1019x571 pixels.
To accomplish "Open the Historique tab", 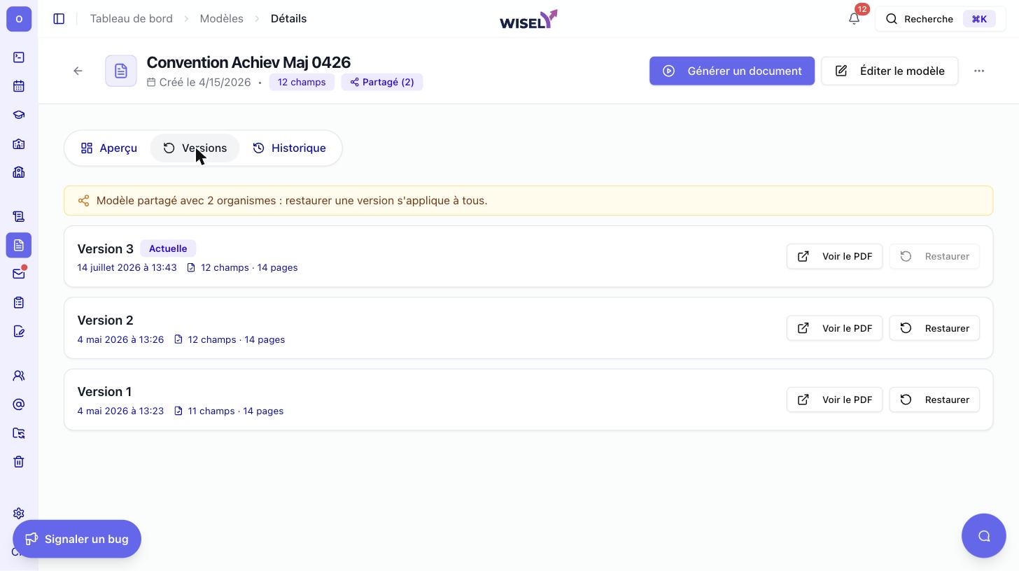I will [289, 148].
